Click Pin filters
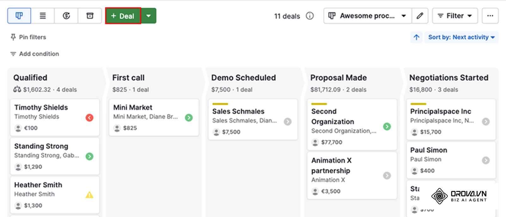This screenshot has height=217, width=506. point(28,37)
